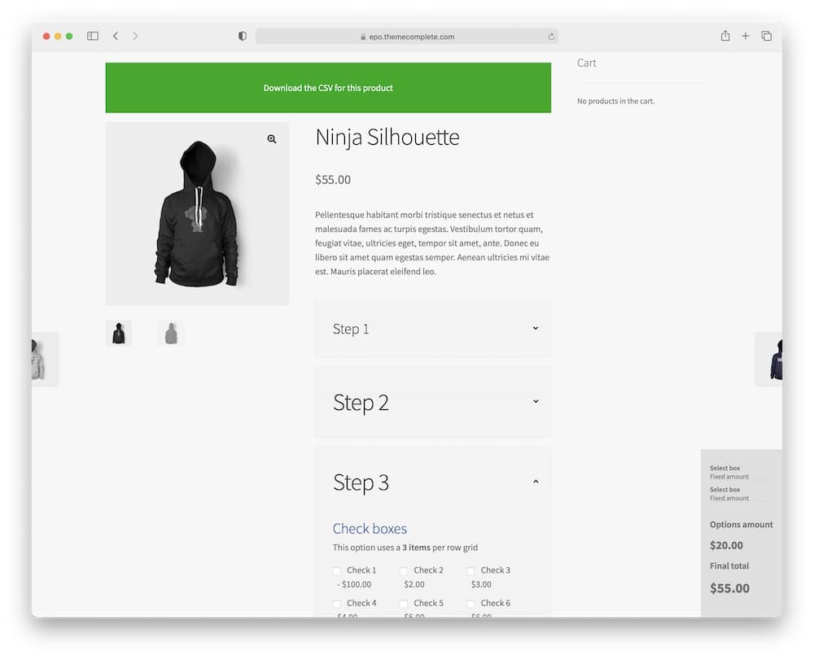Click the Ninja Silhouette product title
This screenshot has width=814, height=659.
[x=387, y=137]
